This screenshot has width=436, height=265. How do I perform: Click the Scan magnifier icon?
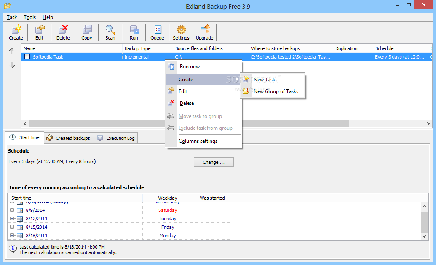[x=110, y=29]
